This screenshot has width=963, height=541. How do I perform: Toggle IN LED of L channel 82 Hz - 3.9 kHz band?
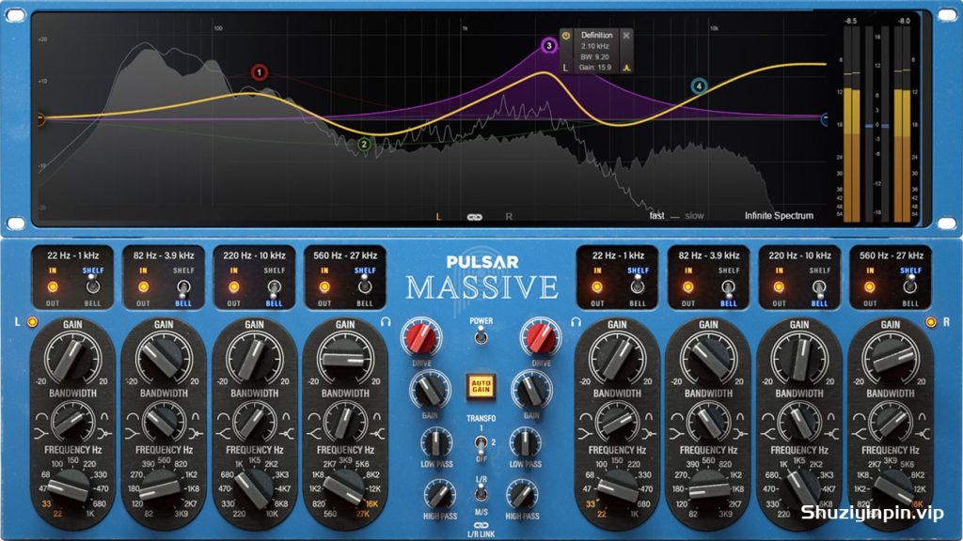pyautogui.click(x=143, y=286)
